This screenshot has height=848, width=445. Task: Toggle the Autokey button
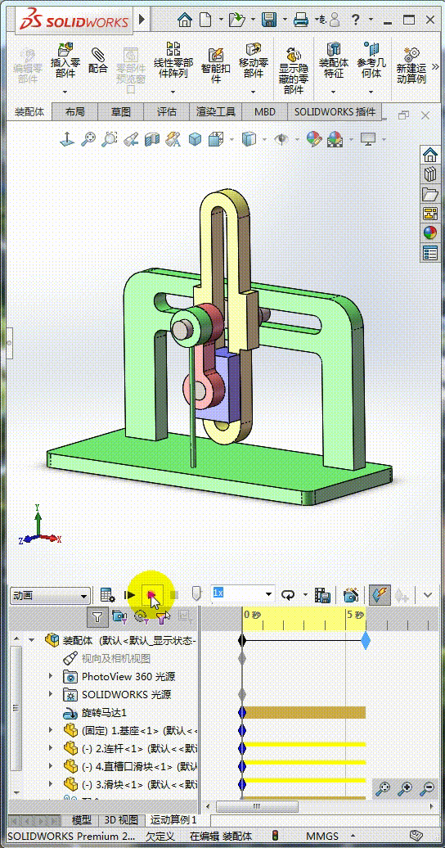click(x=380, y=595)
